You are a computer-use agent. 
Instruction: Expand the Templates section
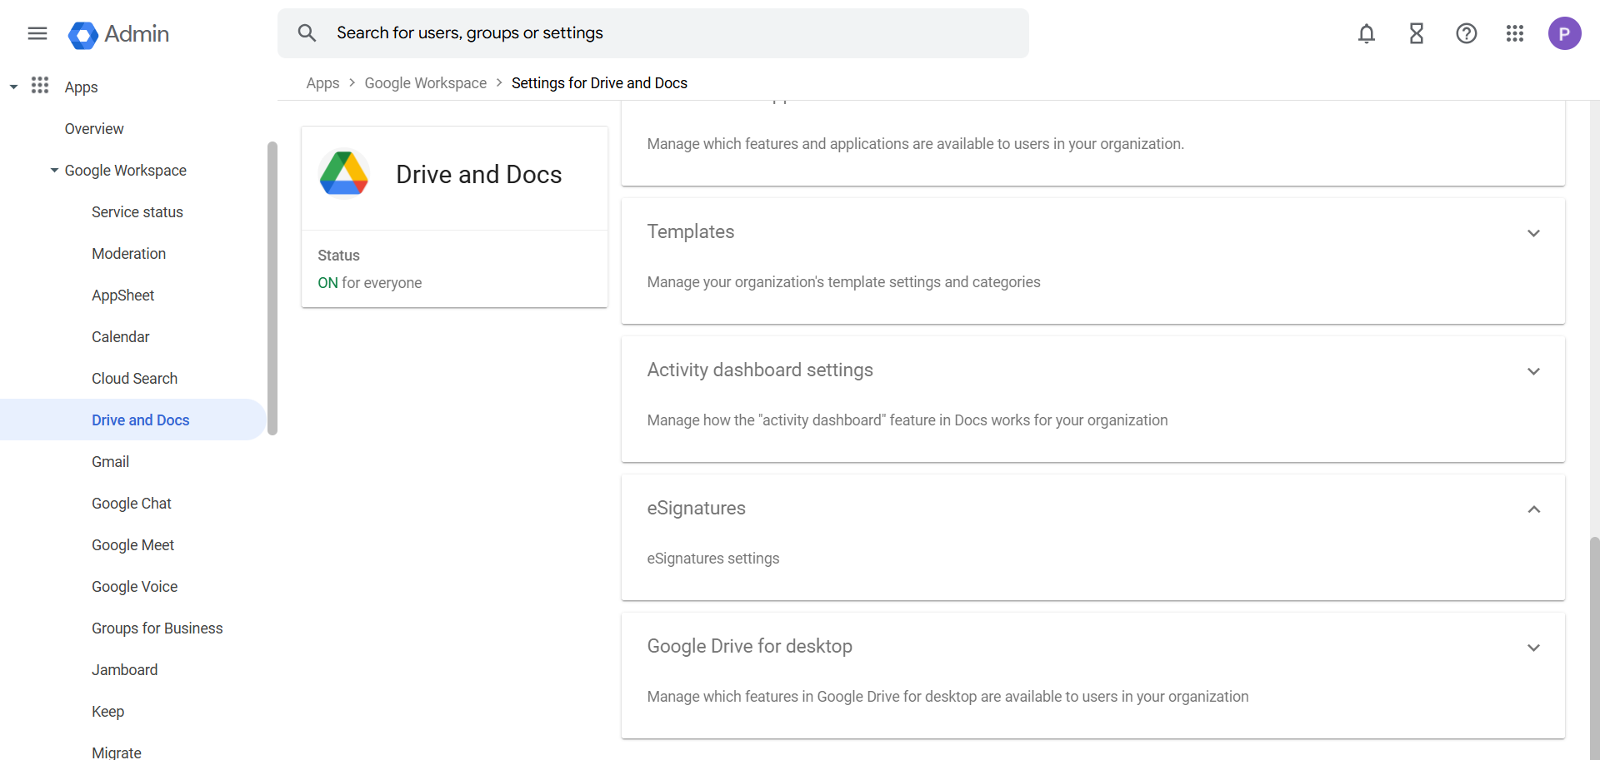tap(1533, 233)
